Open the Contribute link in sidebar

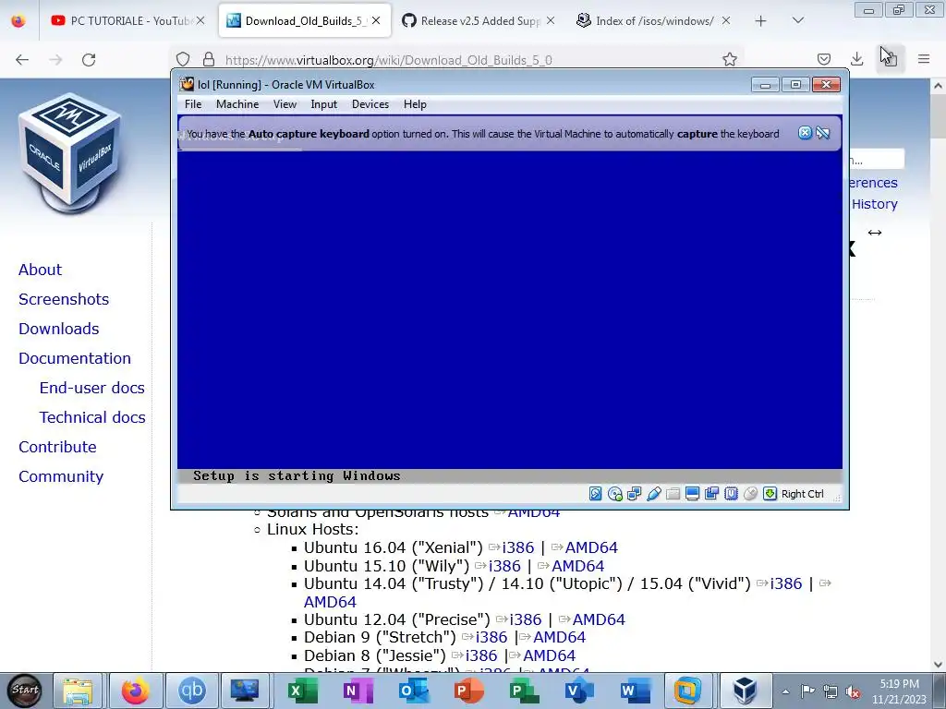pos(57,447)
